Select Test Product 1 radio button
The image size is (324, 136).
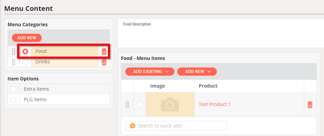coord(139,105)
